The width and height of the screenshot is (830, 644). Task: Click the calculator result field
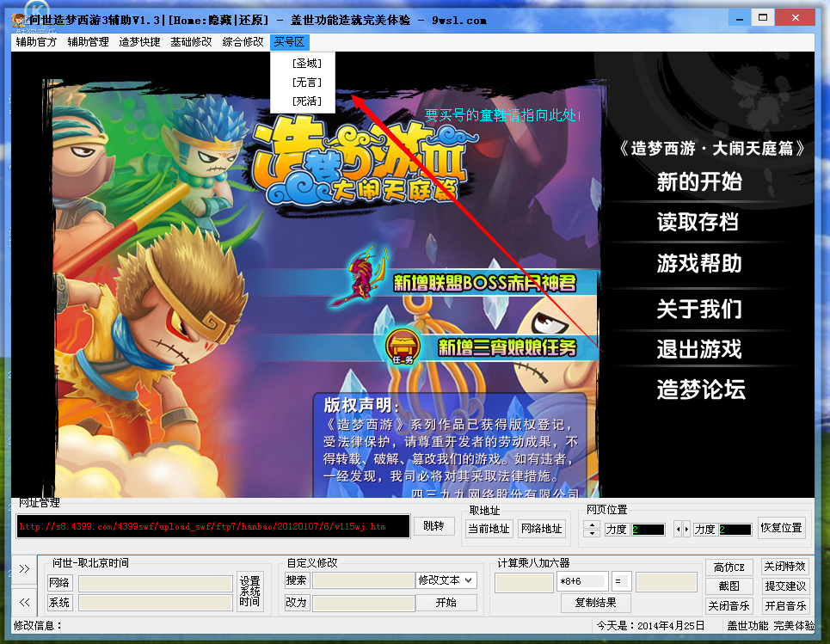pyautogui.click(x=666, y=581)
